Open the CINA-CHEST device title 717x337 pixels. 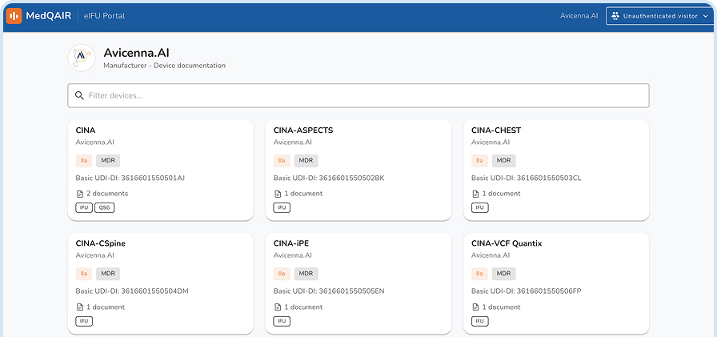(x=496, y=130)
